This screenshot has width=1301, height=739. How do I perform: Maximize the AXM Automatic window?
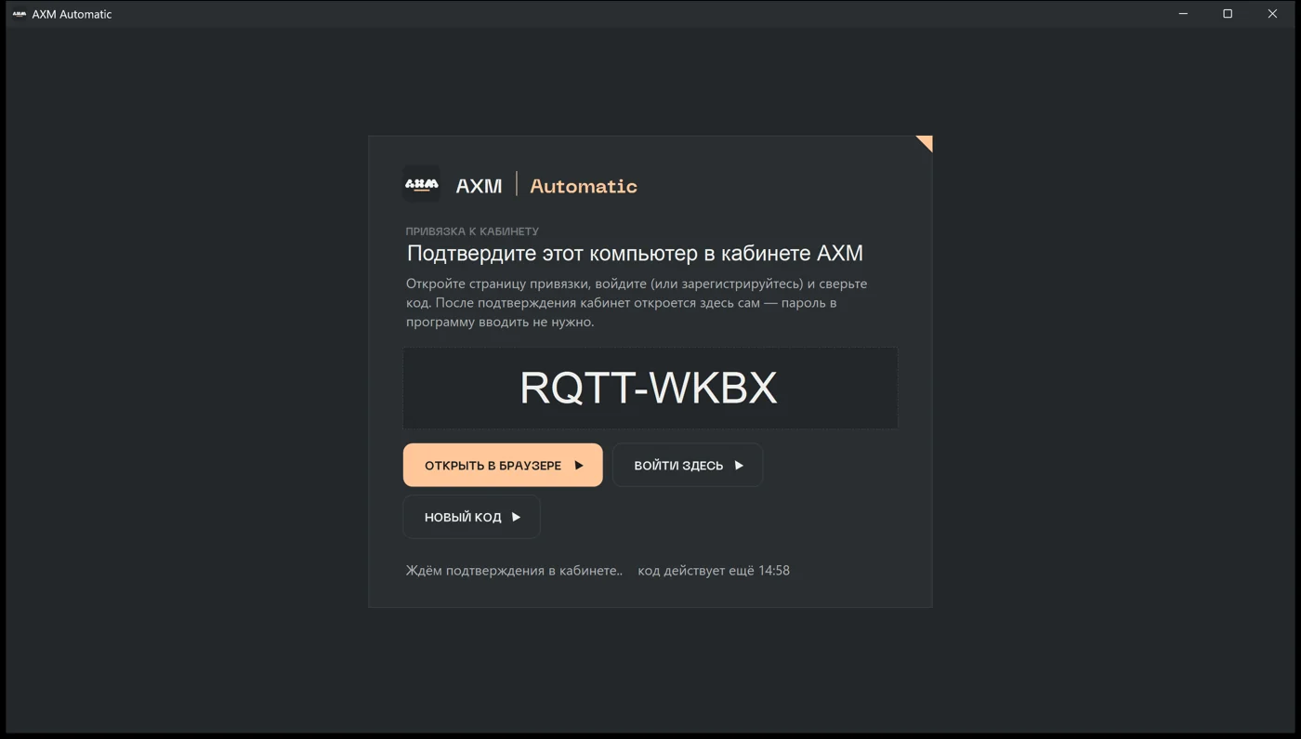click(x=1228, y=14)
